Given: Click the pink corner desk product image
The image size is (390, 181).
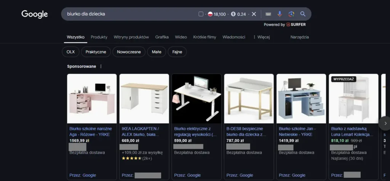Looking at the screenshot, I should click(92, 98).
